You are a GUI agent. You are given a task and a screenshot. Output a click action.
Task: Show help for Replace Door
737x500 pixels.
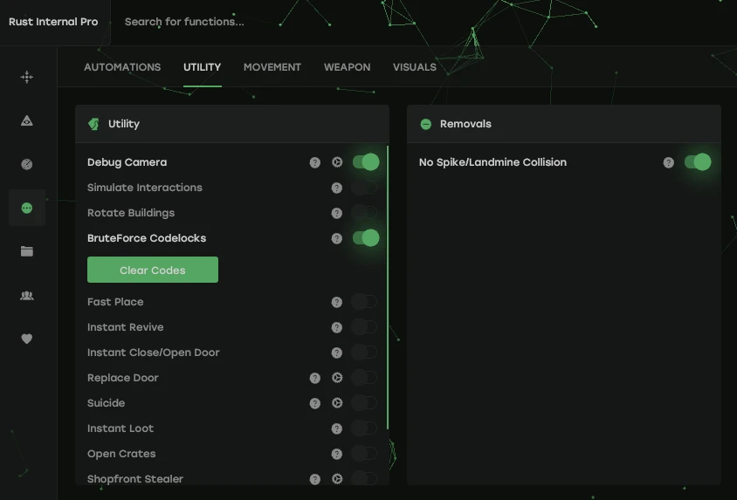[315, 378]
